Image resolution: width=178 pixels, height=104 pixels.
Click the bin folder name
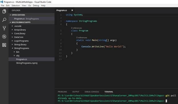pyautogui.click(x=18, y=52)
